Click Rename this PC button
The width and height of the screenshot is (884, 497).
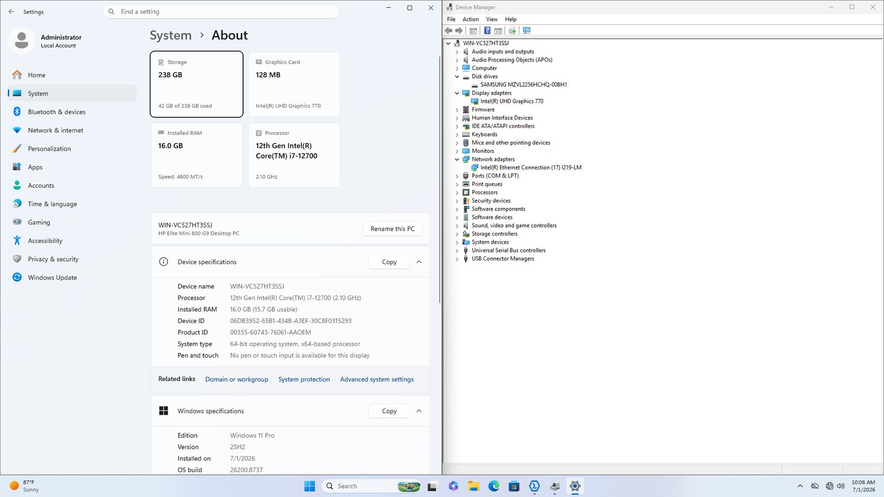pos(392,229)
